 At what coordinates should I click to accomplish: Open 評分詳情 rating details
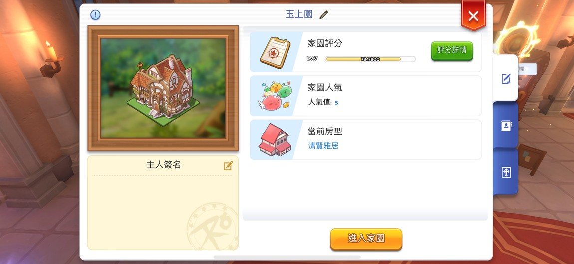pyautogui.click(x=452, y=51)
